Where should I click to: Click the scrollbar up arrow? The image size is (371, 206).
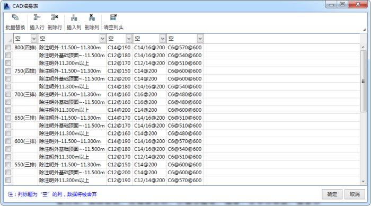click(363, 47)
